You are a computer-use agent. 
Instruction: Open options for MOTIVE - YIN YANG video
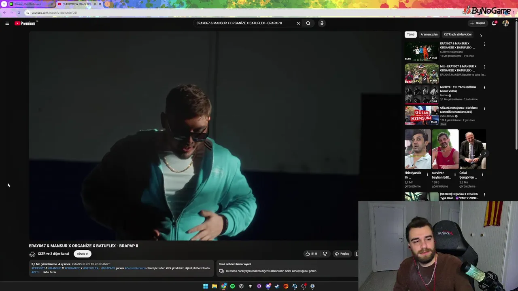pyautogui.click(x=484, y=88)
